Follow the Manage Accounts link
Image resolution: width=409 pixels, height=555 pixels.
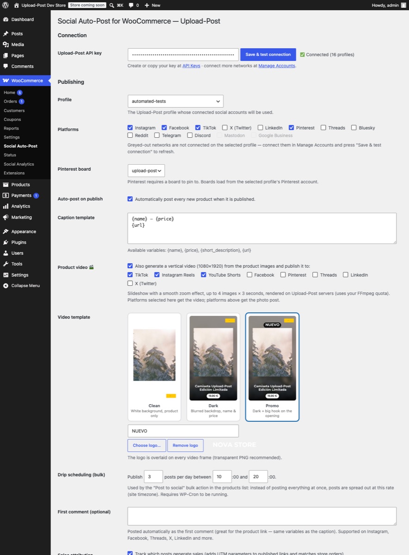277,66
